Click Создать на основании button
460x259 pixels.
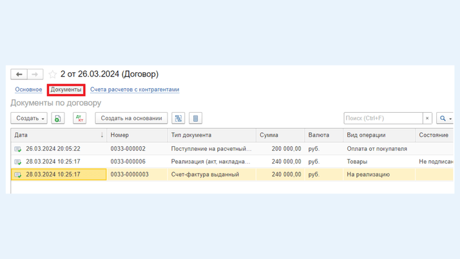pos(131,119)
